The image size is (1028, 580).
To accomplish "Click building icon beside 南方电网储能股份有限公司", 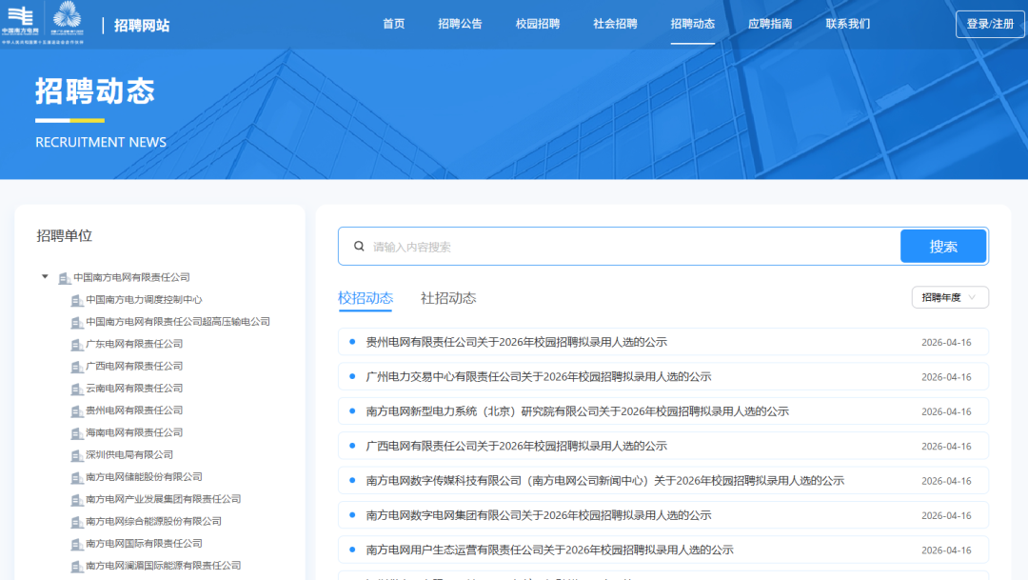I will click(77, 478).
